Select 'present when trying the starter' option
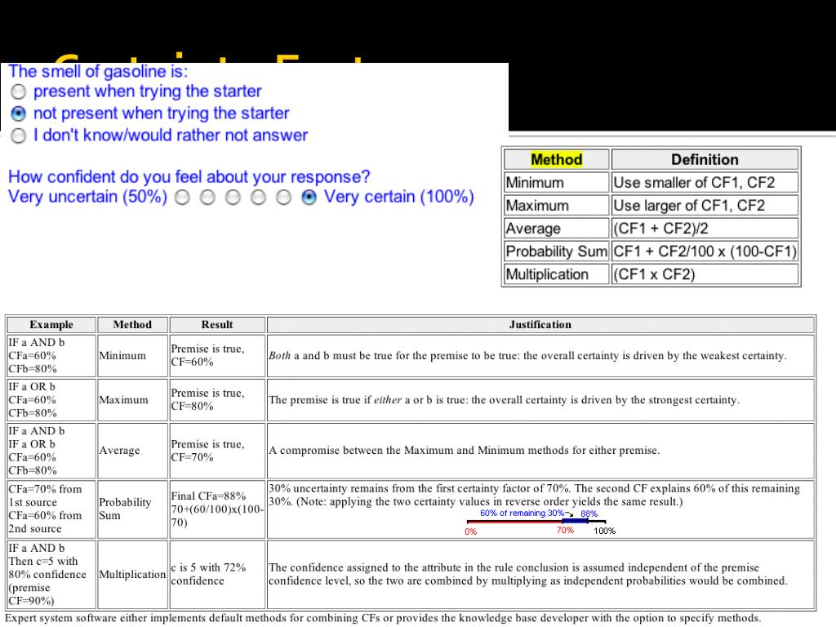The image size is (836, 627). 18,91
